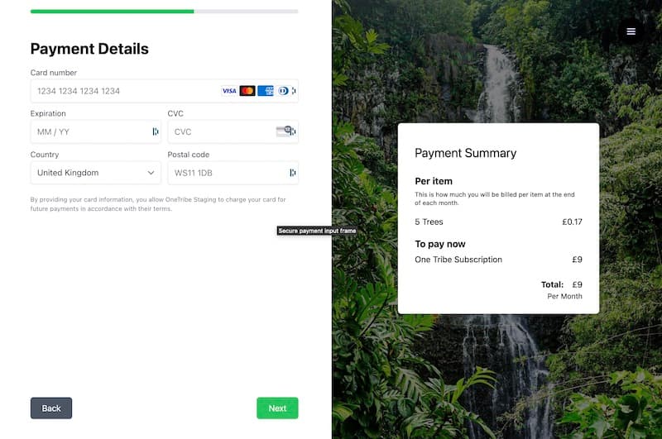Image resolution: width=662 pixels, height=439 pixels.
Task: Click the chevron beside United Kingdom
Action: 151,173
